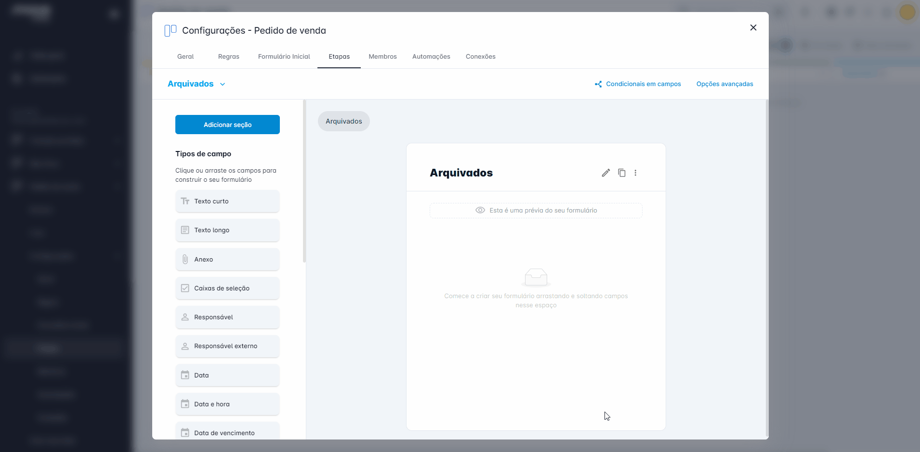Go to the Formulário Inicial tab
The width and height of the screenshot is (920, 452).
point(284,56)
